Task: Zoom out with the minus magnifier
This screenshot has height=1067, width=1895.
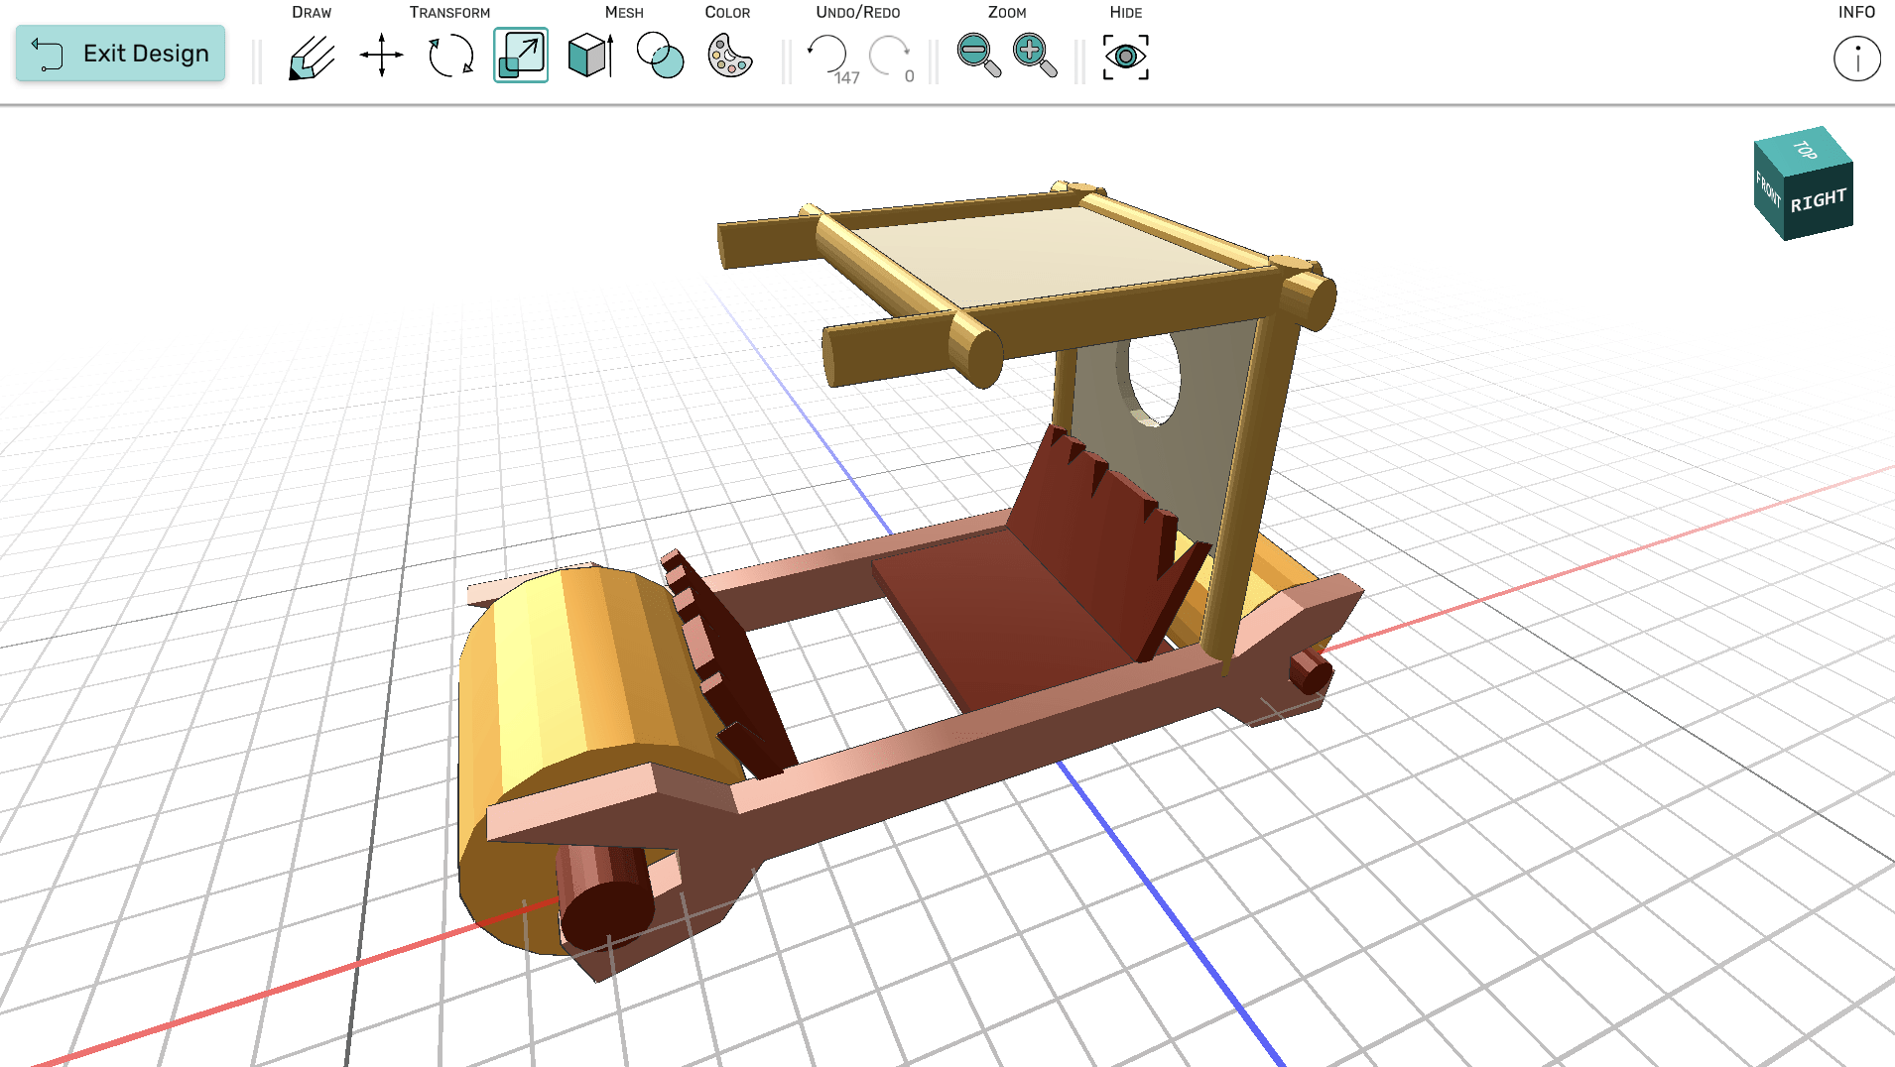Action: [977, 55]
